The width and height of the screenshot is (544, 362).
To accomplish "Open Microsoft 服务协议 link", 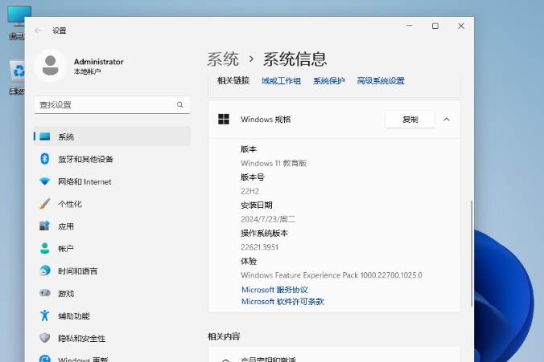I will (274, 290).
